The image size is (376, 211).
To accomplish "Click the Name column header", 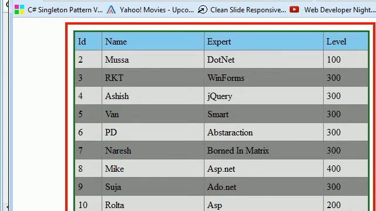I will [x=153, y=42].
